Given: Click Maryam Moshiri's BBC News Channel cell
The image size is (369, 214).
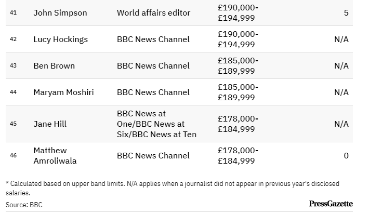Looking at the screenshot, I should coord(153,92).
